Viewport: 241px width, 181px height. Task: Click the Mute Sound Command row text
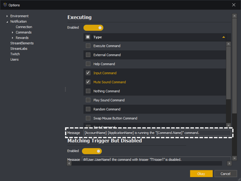coord(109,82)
